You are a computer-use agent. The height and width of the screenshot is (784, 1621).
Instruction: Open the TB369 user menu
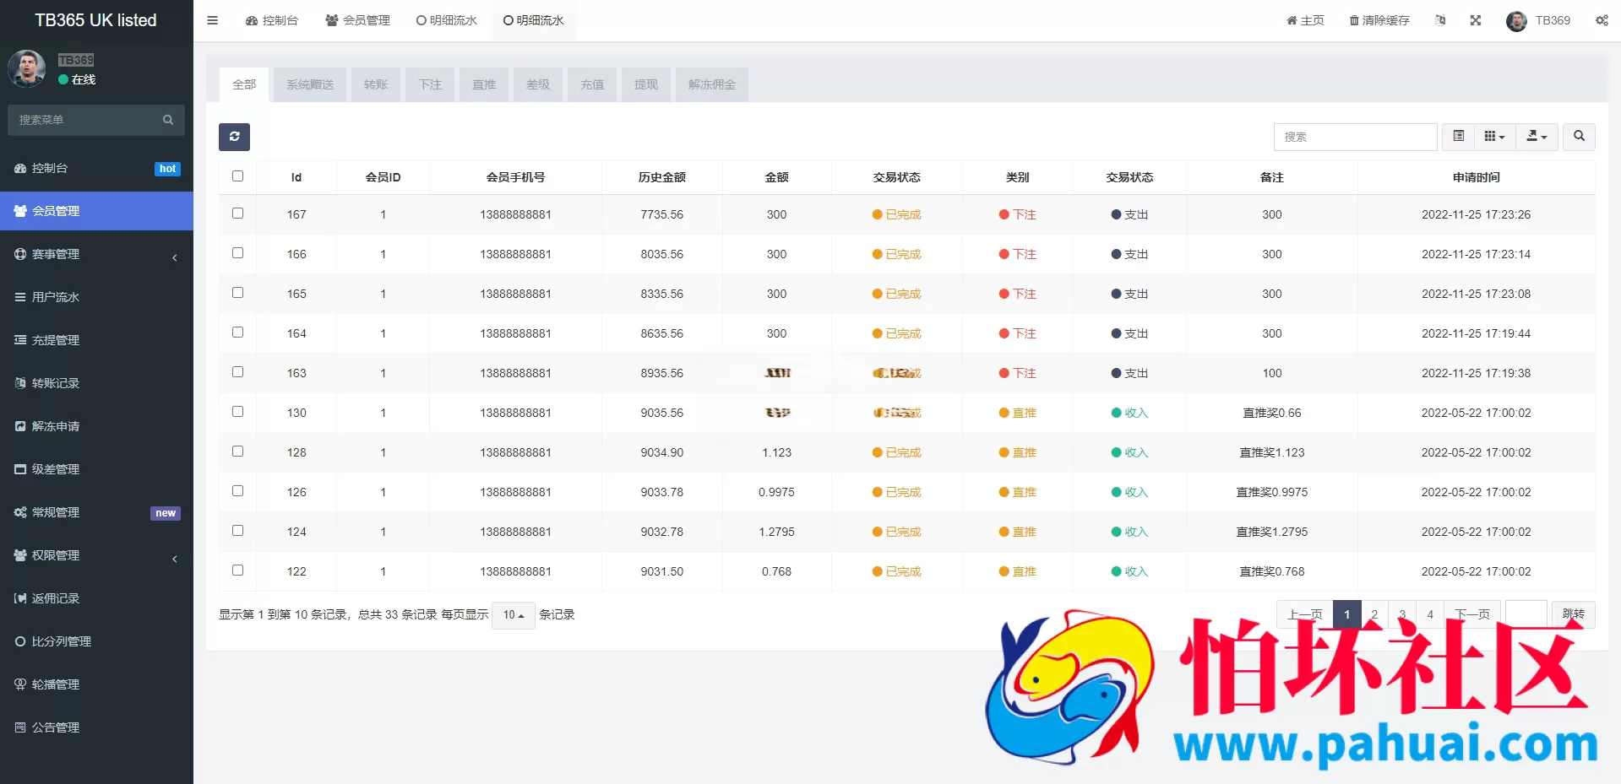1538,20
